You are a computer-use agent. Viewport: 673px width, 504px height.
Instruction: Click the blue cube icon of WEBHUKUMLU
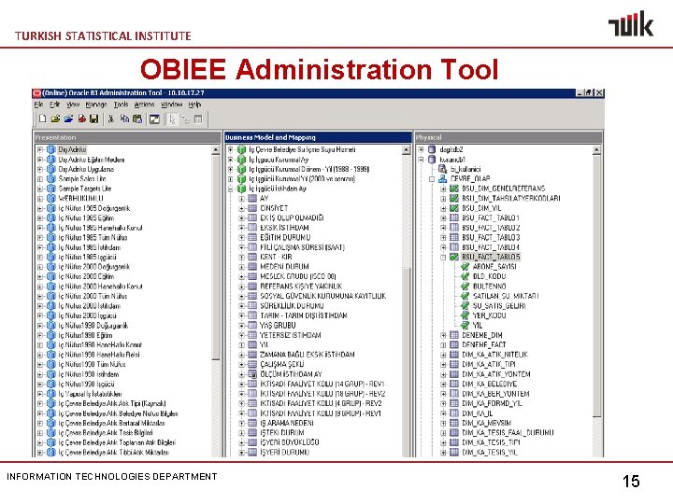pos(51,199)
